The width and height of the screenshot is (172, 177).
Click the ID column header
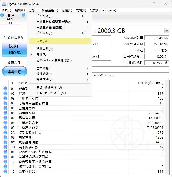(13, 83)
